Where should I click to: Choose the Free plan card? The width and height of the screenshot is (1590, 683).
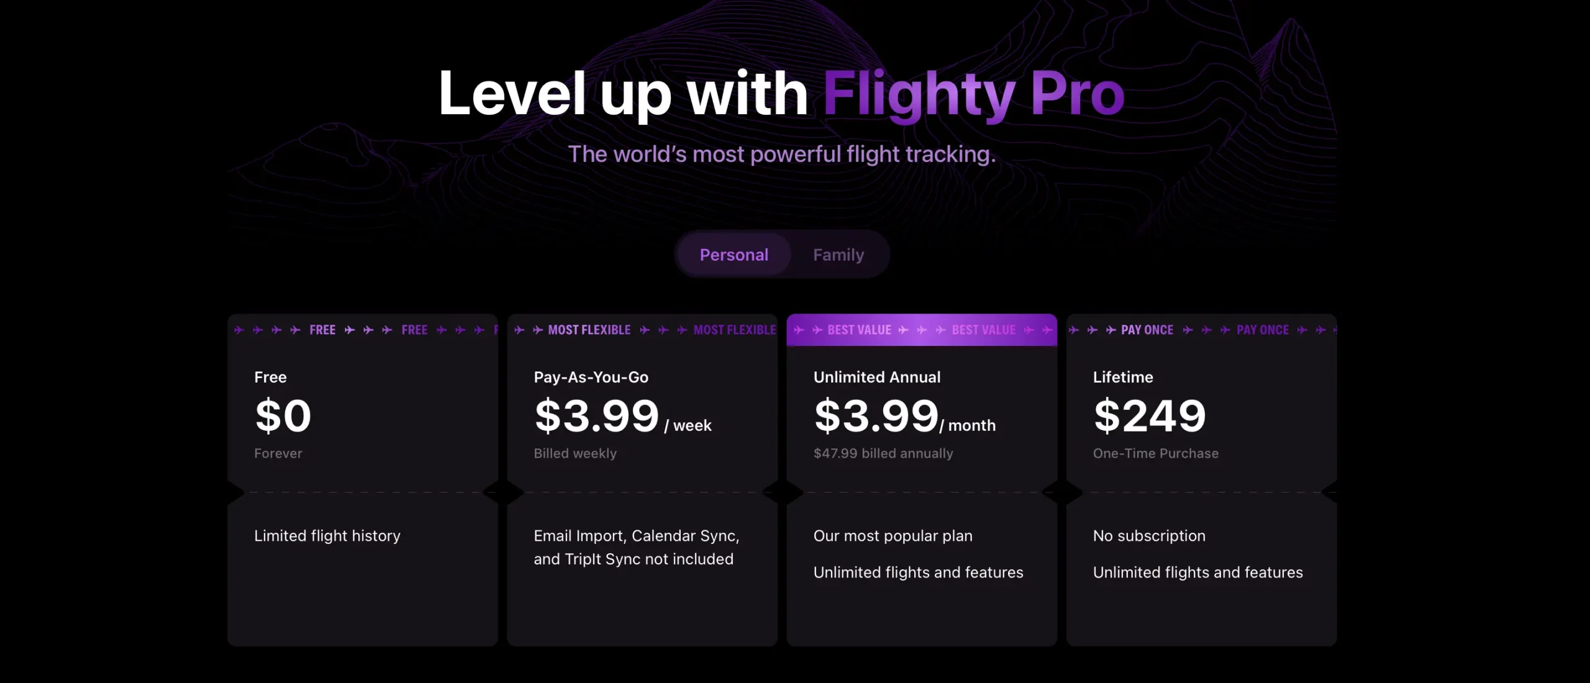point(363,480)
